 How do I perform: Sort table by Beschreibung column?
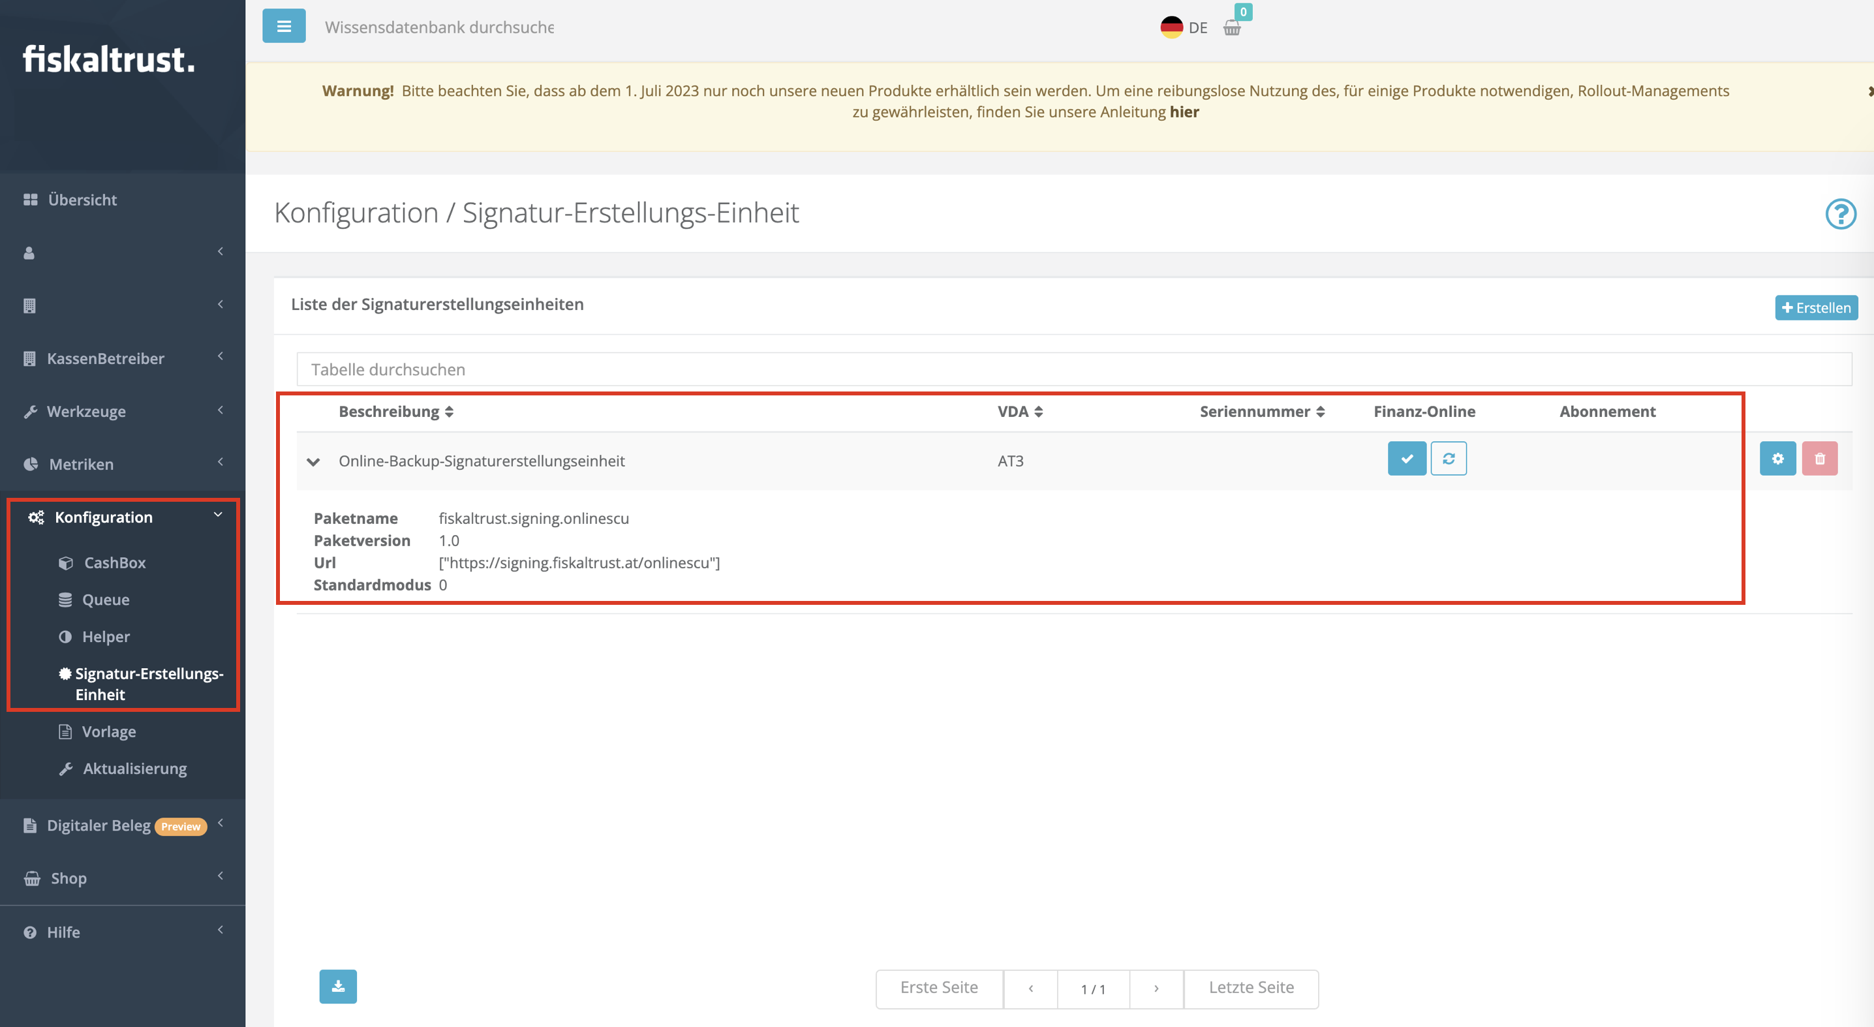pyautogui.click(x=397, y=412)
